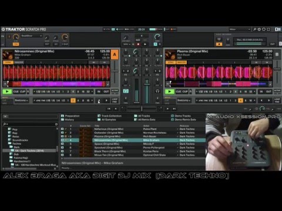Show smaller loop sizes on Deck B

197,91
